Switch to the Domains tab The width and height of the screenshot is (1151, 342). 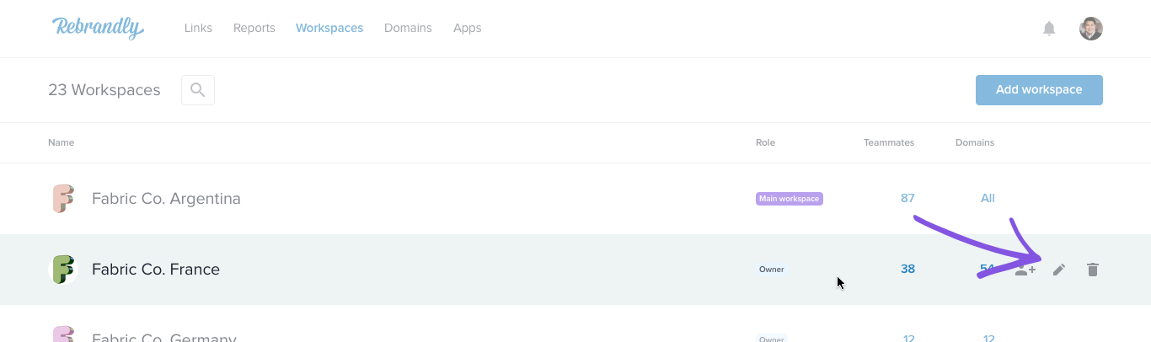408,28
